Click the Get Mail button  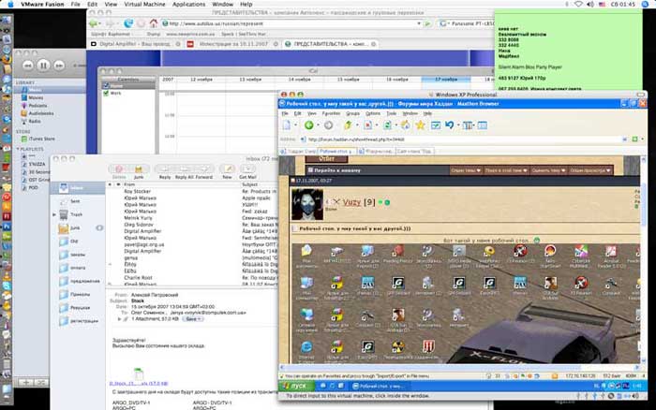tap(247, 171)
